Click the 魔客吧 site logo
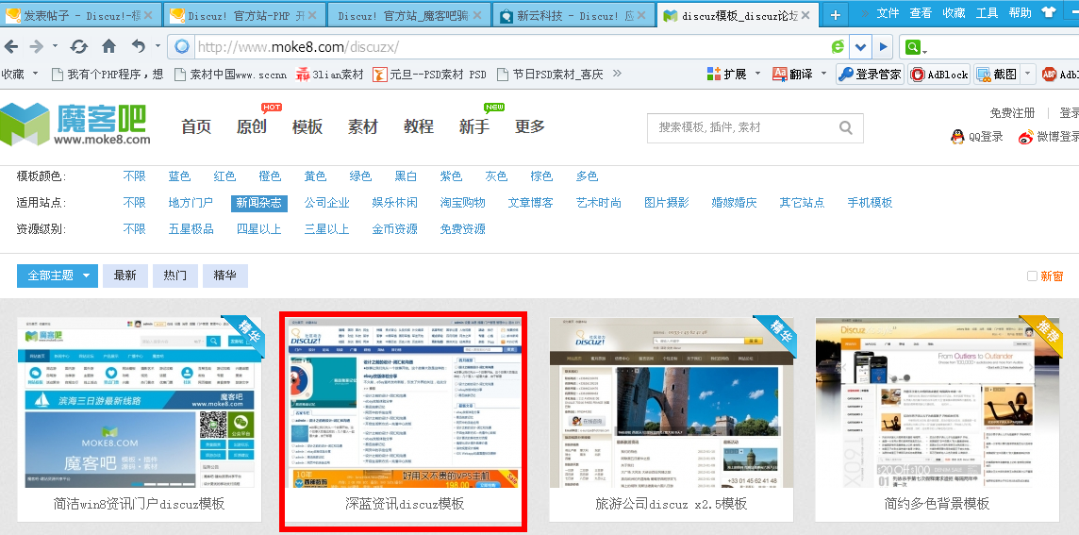This screenshot has width=1079, height=535. coord(75,125)
